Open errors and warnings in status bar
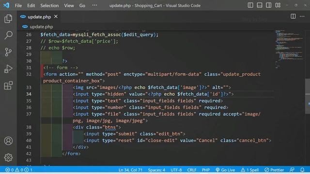 (x=19, y=170)
